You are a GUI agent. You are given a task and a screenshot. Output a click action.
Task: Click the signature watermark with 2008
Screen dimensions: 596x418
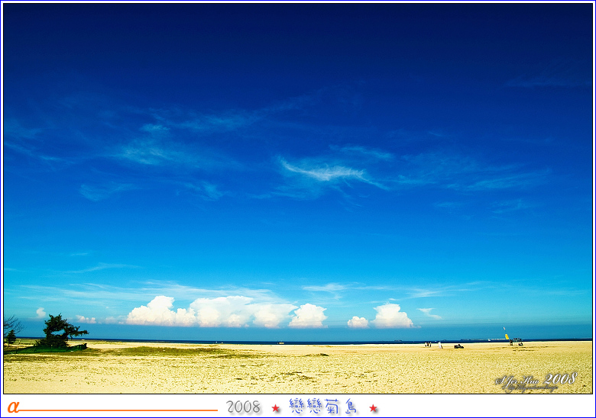pos(536,381)
